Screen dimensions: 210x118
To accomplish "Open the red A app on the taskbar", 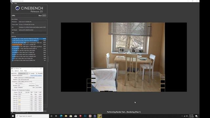I will pyautogui.click(x=90, y=116).
